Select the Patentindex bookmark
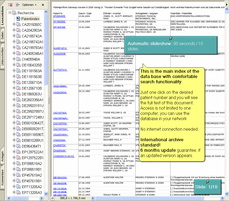Viewport: 229px width, 201px height. pos(30,19)
